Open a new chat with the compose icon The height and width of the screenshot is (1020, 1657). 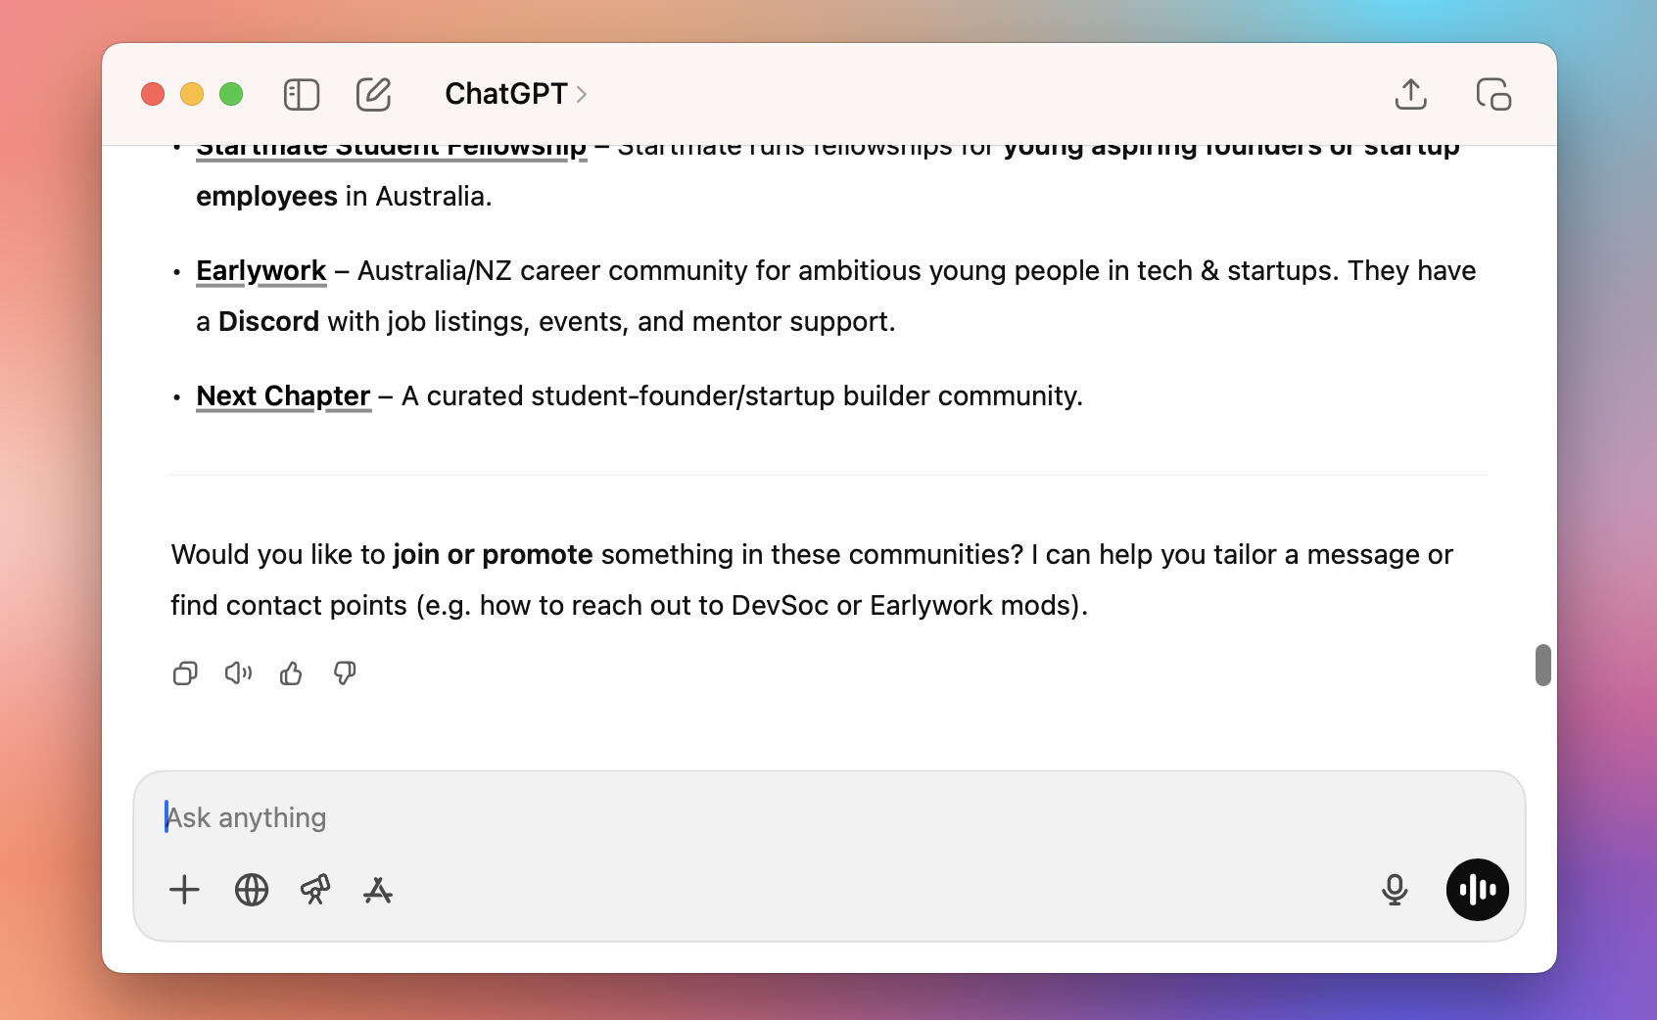[x=373, y=94]
